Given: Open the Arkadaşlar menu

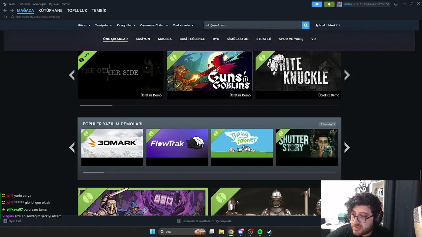Looking at the screenshot, I should (x=40, y=4).
